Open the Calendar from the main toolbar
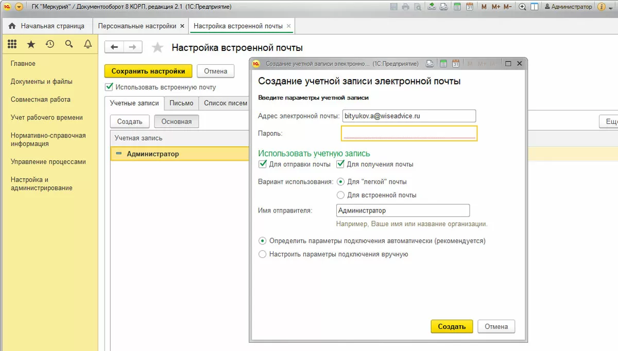Screen dimensions: 618x351 [469, 7]
